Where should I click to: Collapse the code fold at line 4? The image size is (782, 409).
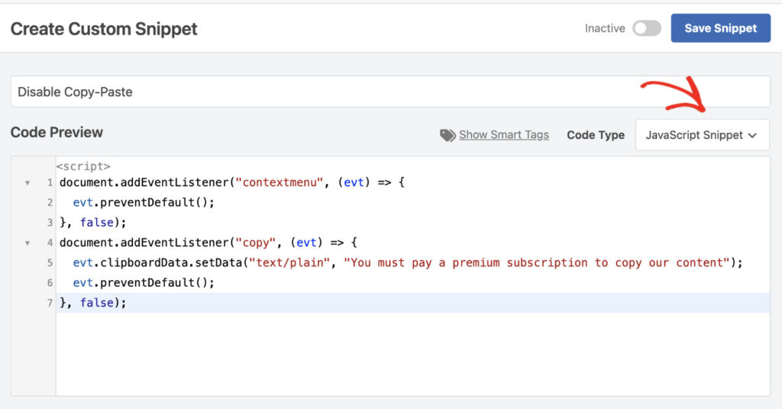(27, 243)
